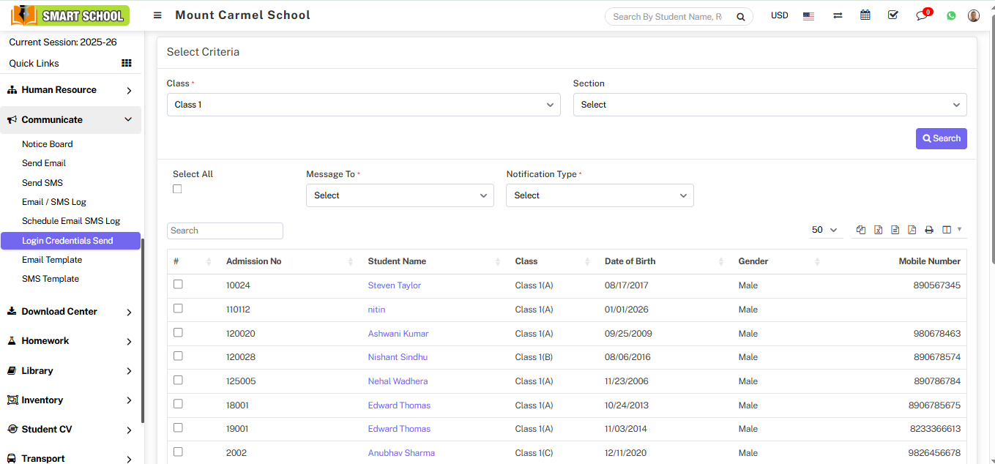Check the Select All checkbox
The height and width of the screenshot is (464, 995).
[177, 189]
